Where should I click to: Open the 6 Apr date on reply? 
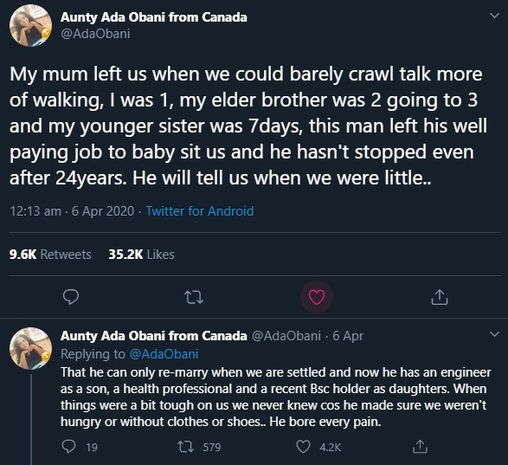[x=348, y=336]
